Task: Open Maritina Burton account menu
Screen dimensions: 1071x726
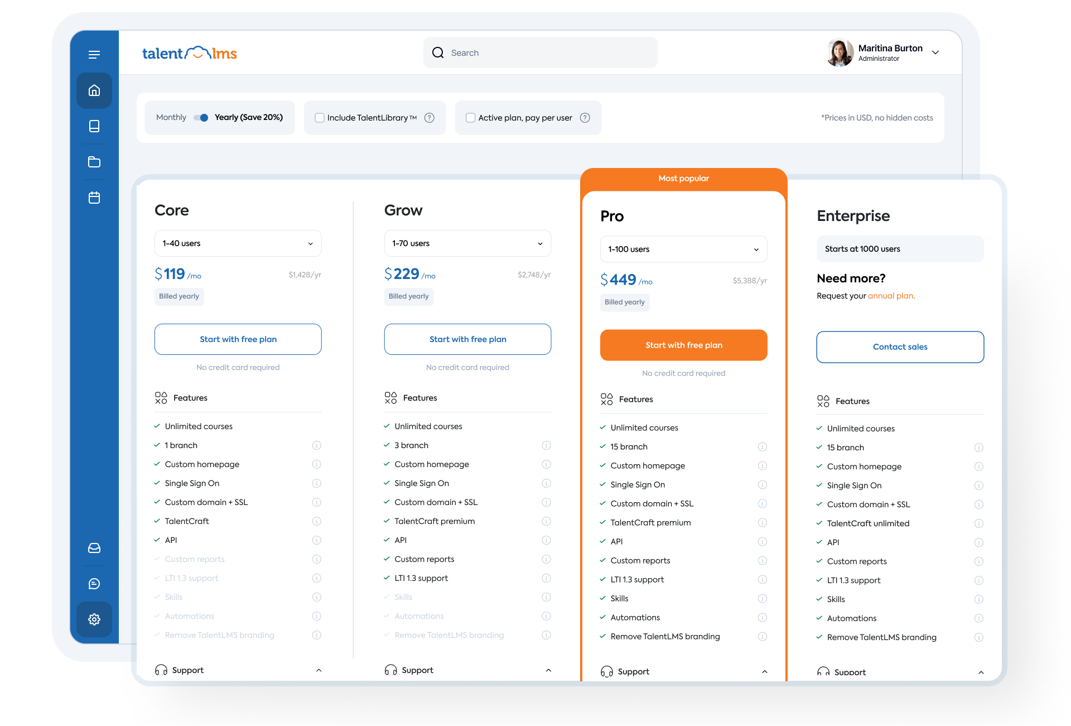Action: [x=935, y=52]
